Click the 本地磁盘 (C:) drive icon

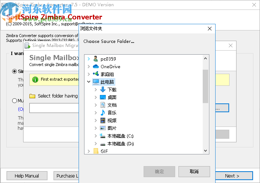click(x=102, y=136)
